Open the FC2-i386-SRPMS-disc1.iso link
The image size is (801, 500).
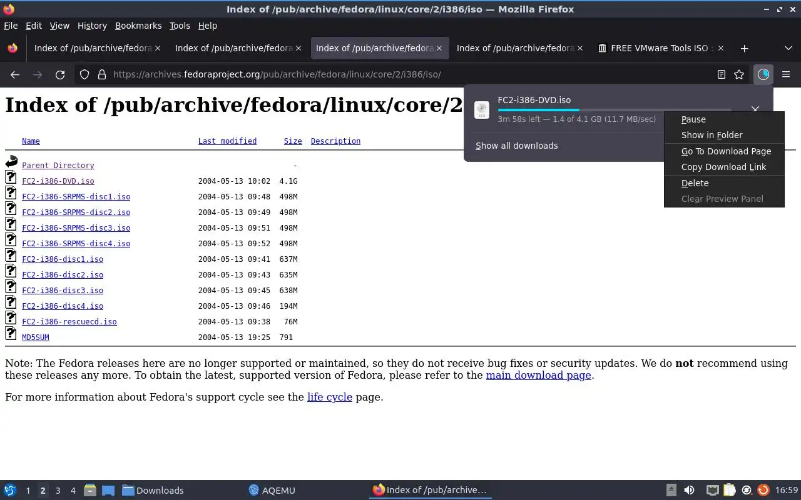(76, 197)
